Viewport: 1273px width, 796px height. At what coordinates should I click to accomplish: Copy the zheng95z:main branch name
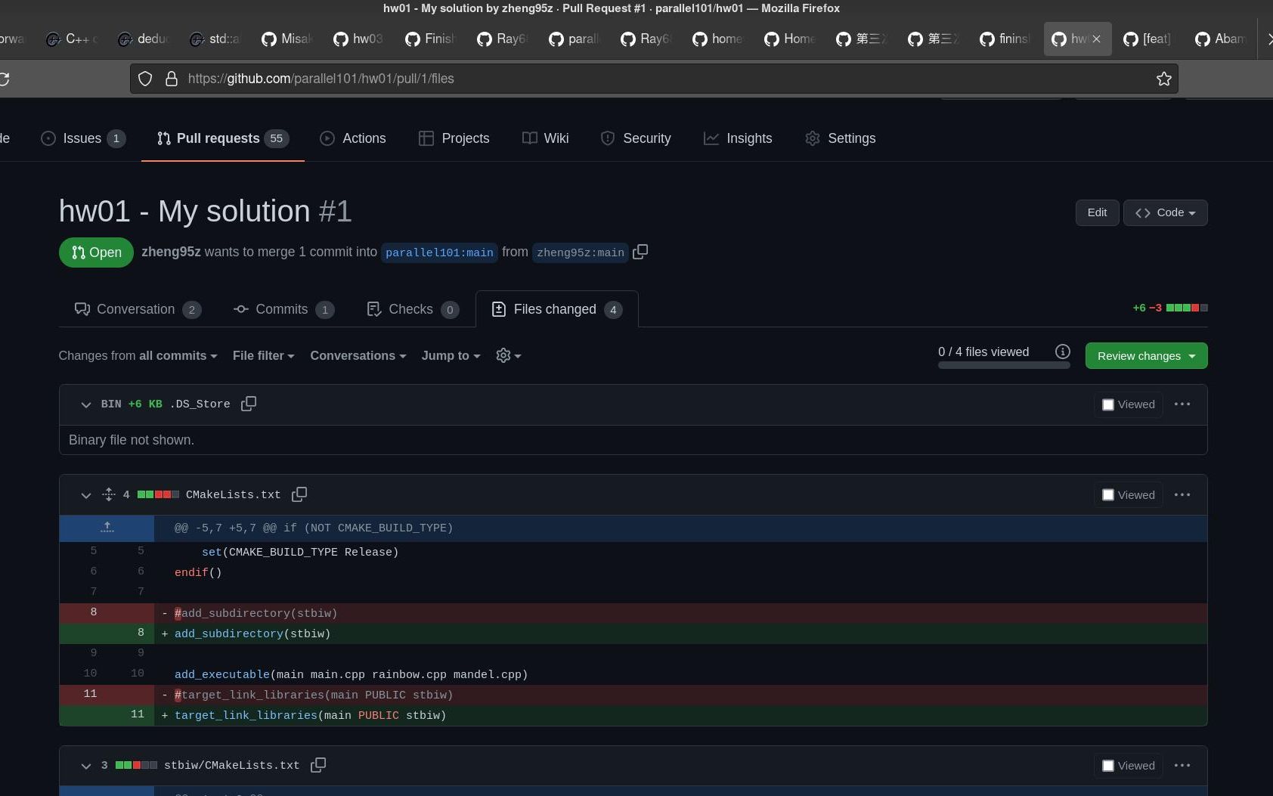click(x=640, y=252)
